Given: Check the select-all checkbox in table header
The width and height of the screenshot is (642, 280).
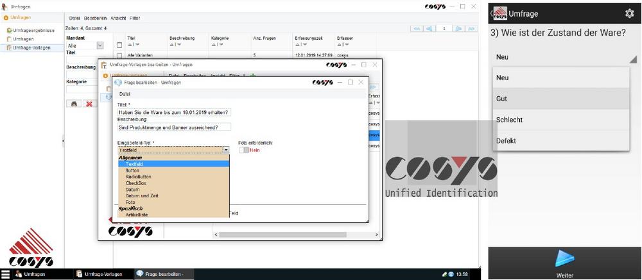Looking at the screenshot, I should click(119, 45).
